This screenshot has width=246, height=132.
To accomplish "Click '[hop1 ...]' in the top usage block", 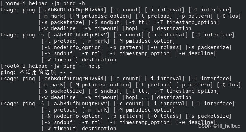I will [138, 28].
